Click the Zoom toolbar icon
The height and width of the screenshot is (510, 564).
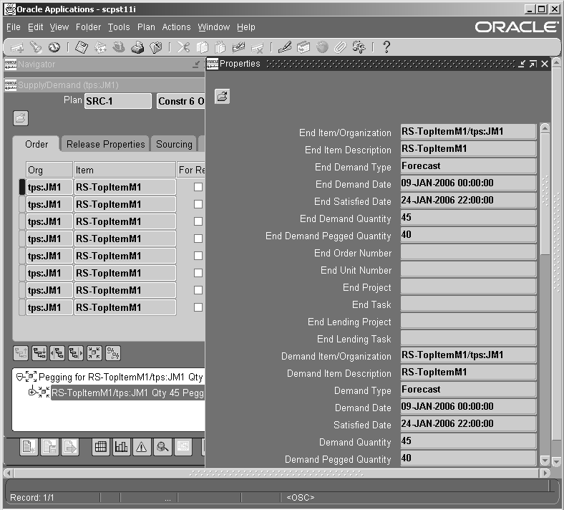[x=303, y=47]
